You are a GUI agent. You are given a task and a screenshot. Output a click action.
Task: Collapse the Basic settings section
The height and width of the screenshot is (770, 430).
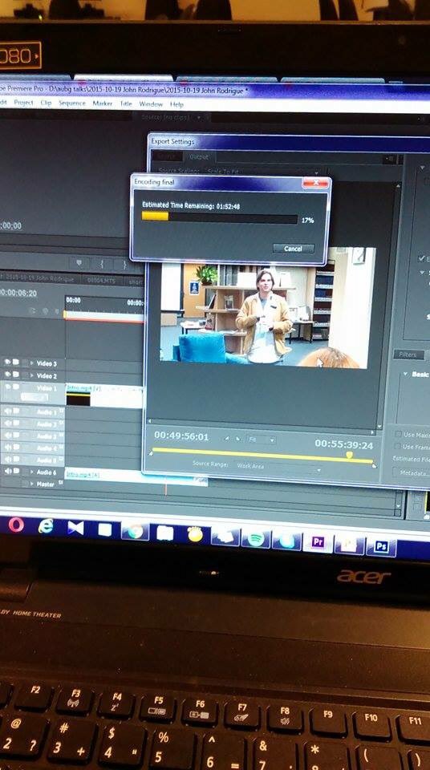406,375
